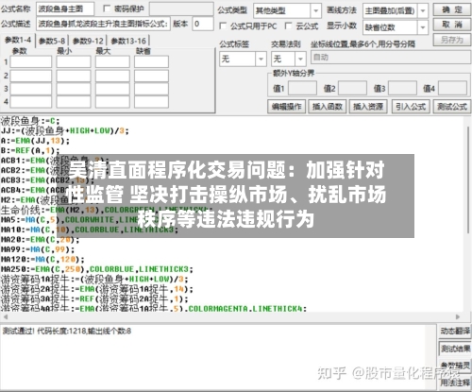The width and height of the screenshot is (472, 392).
Task: Tick the 公式只用于PC checkbox
Action: (223, 26)
